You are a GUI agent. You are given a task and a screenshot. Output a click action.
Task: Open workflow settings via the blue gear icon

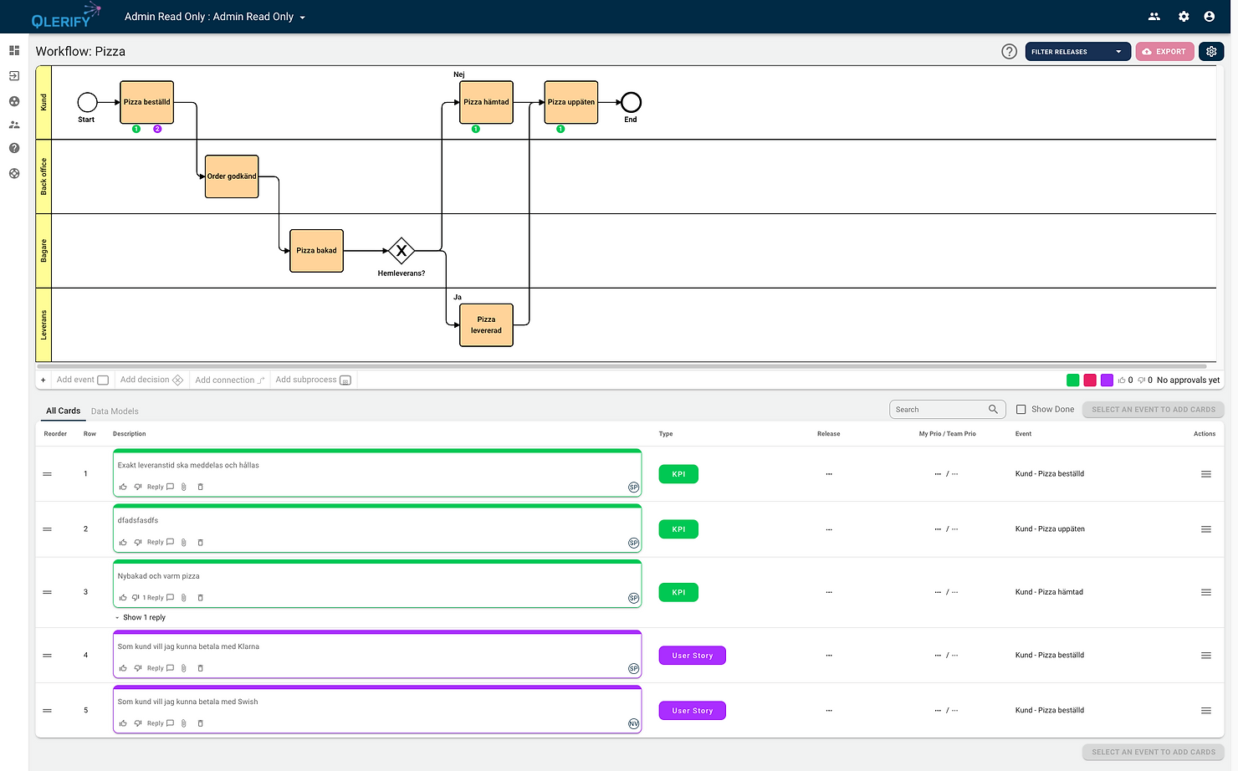coord(1211,51)
